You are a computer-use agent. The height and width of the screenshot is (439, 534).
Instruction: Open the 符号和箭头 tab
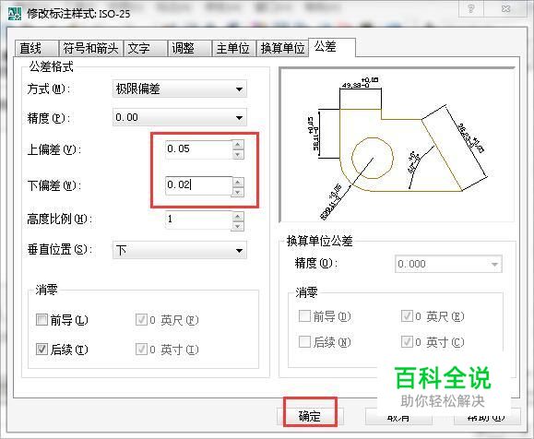point(90,48)
